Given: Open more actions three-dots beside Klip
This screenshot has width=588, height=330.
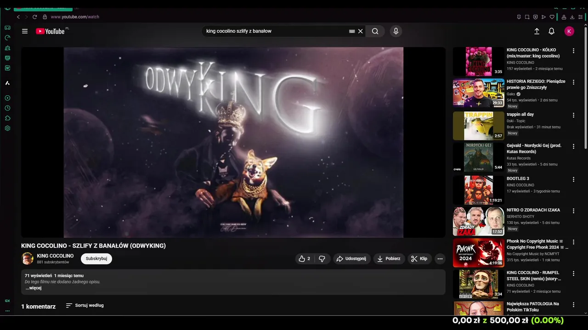Looking at the screenshot, I should point(440,258).
